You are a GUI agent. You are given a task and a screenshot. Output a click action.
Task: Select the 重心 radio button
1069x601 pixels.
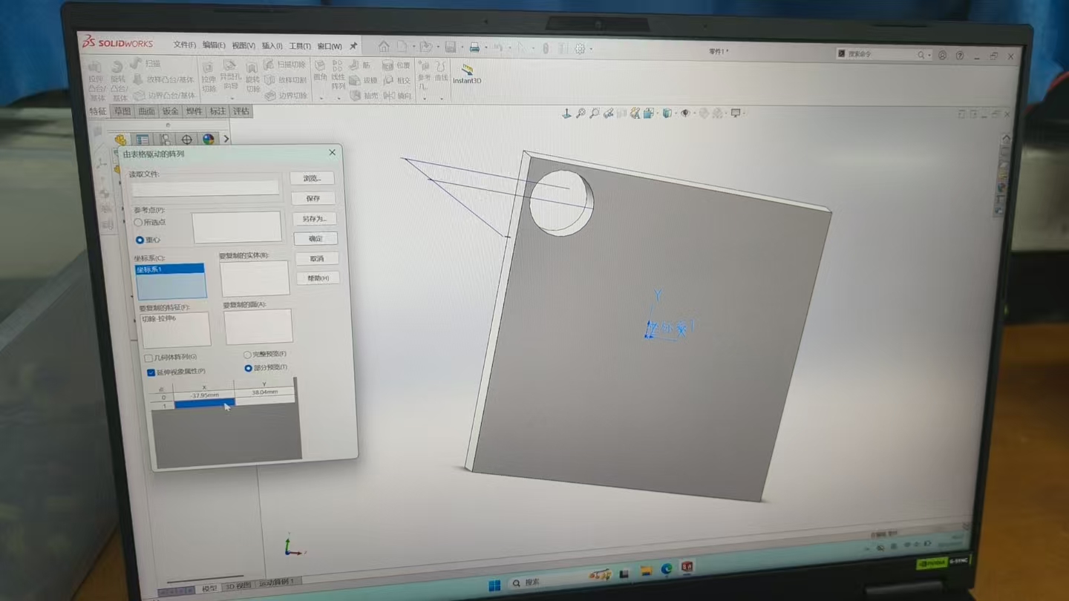pos(140,240)
